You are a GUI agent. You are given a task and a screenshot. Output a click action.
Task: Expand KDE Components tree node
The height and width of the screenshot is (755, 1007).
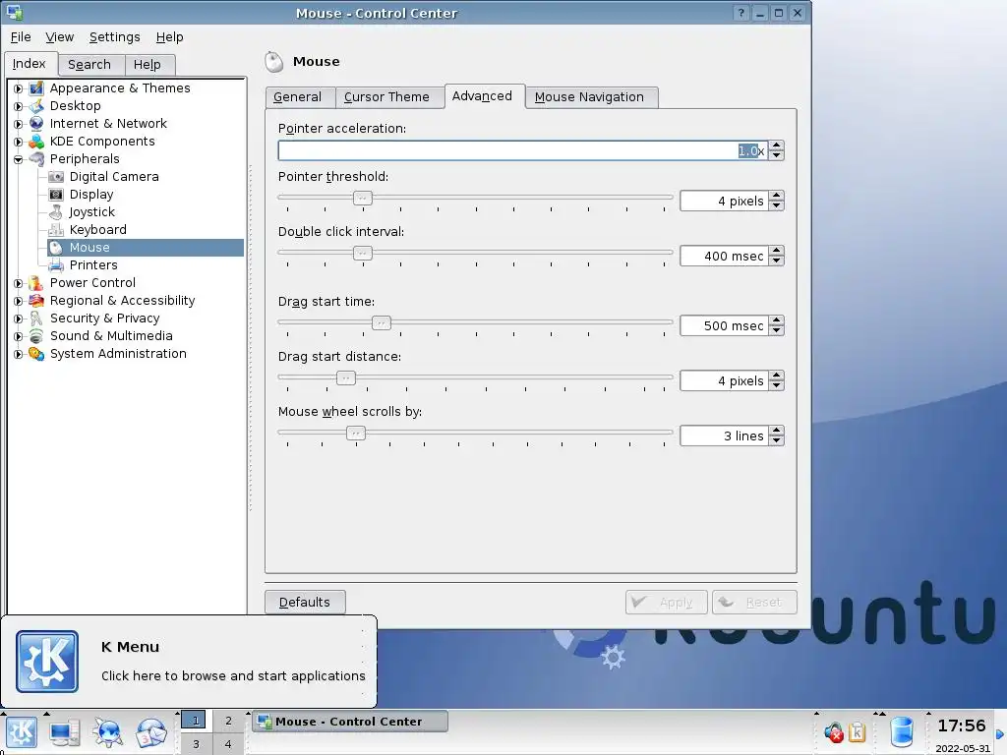[18, 142]
